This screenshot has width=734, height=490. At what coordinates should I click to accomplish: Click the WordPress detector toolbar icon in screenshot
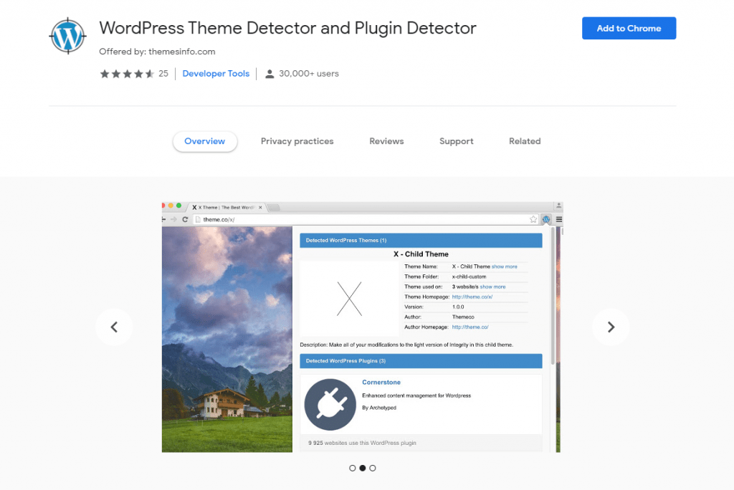tap(545, 219)
